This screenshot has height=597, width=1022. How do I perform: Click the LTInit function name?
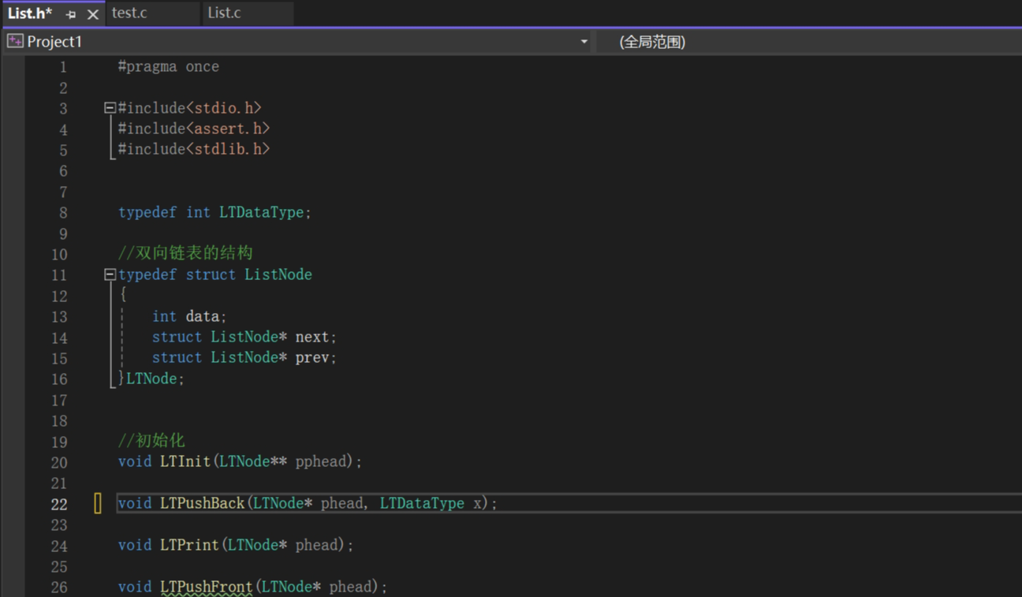tap(185, 461)
